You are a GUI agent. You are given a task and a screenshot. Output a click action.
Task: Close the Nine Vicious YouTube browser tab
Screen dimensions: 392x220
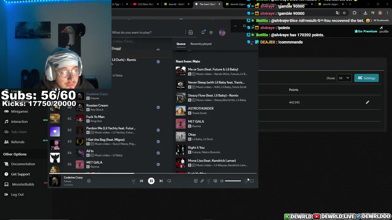[158, 4]
